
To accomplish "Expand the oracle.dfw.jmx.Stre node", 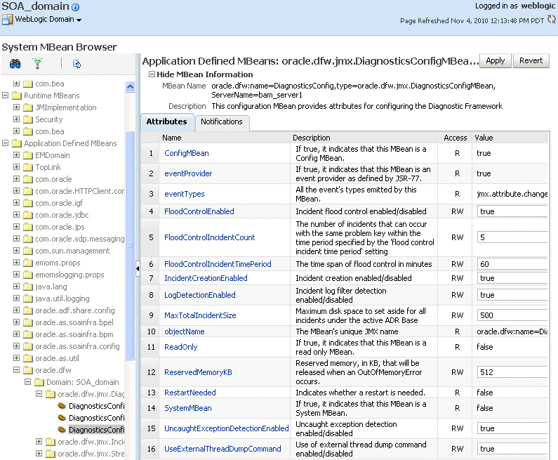I will [39, 454].
